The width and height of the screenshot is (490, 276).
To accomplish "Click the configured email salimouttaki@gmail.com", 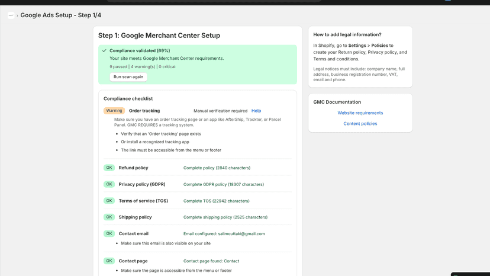I will [x=241, y=234].
